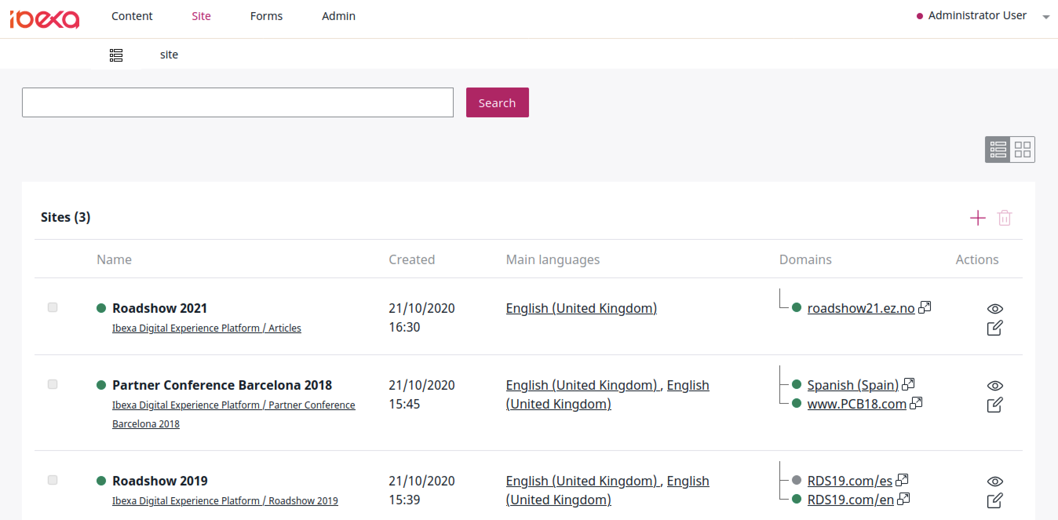
Task: Switch to grid view layout
Action: (1022, 150)
